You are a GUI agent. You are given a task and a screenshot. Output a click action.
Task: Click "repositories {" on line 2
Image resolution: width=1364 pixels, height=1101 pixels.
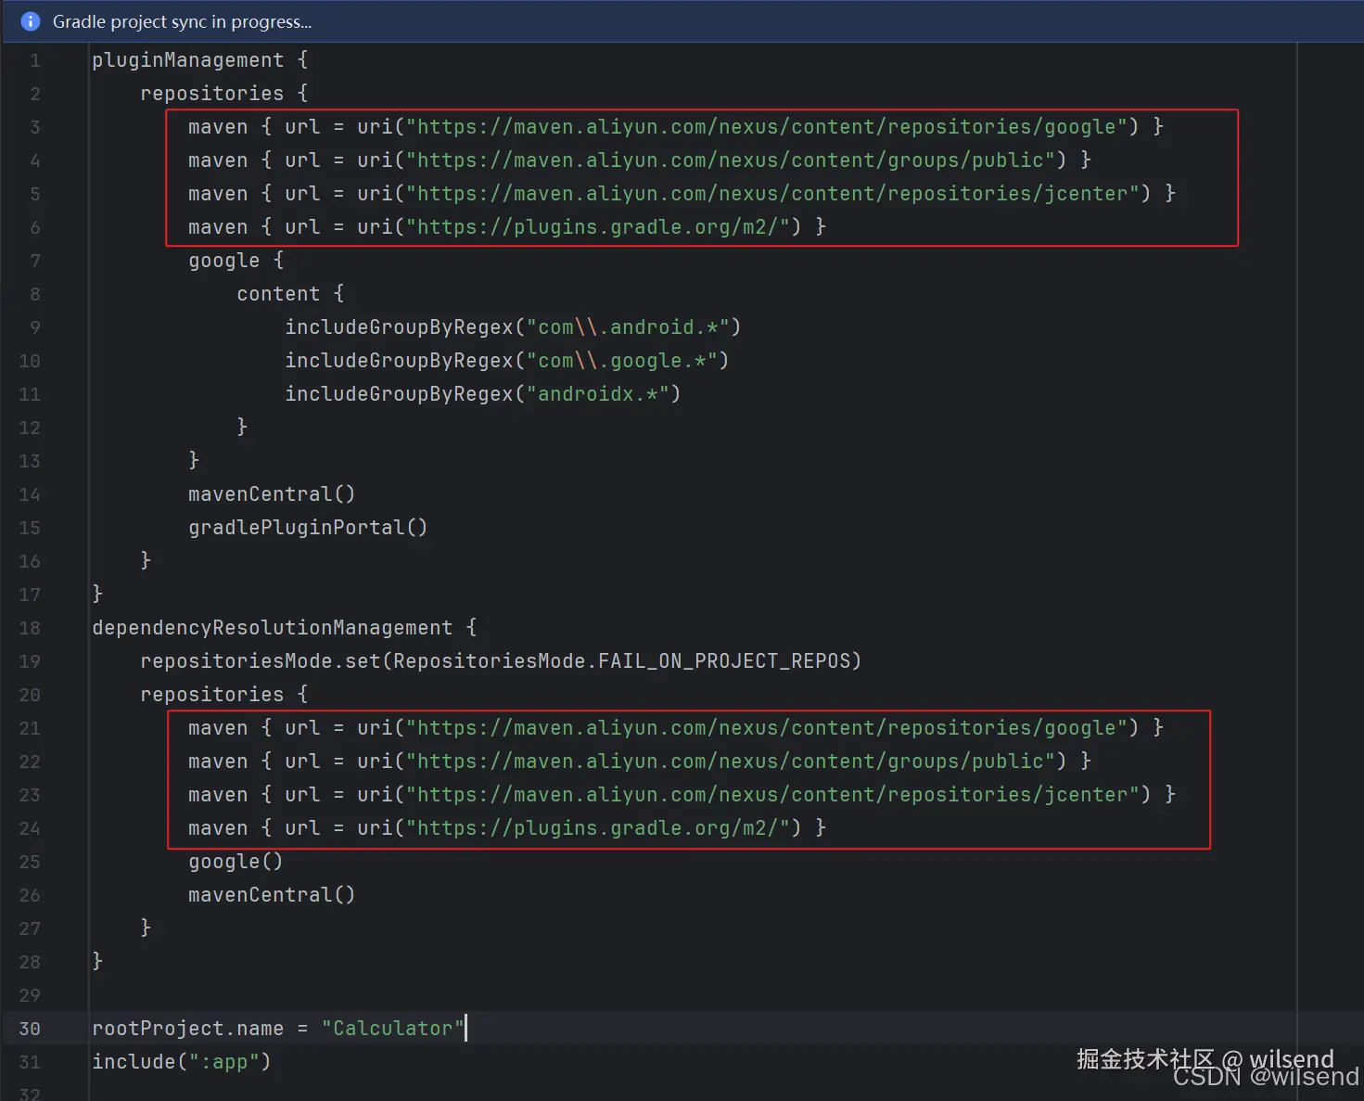point(223,94)
